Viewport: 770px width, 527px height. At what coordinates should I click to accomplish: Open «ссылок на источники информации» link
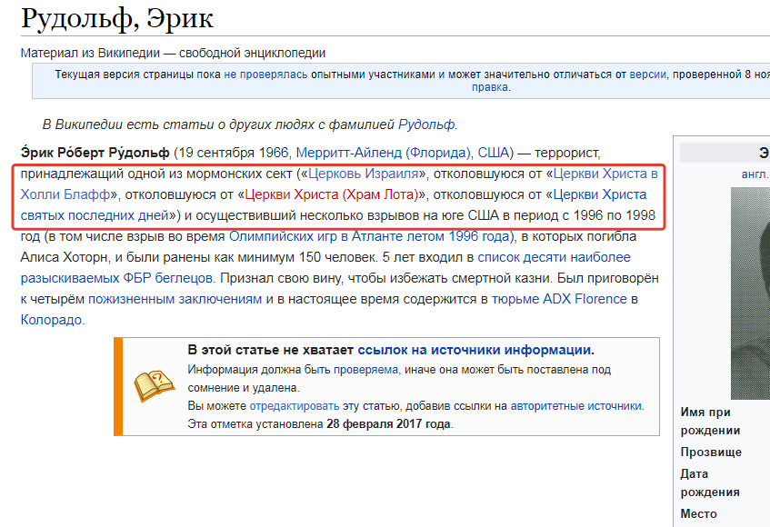pos(474,351)
